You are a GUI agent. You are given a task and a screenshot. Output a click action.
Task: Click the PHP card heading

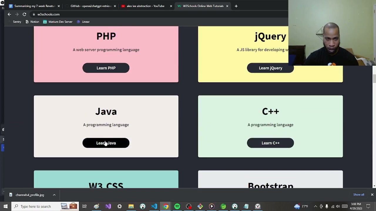click(106, 36)
